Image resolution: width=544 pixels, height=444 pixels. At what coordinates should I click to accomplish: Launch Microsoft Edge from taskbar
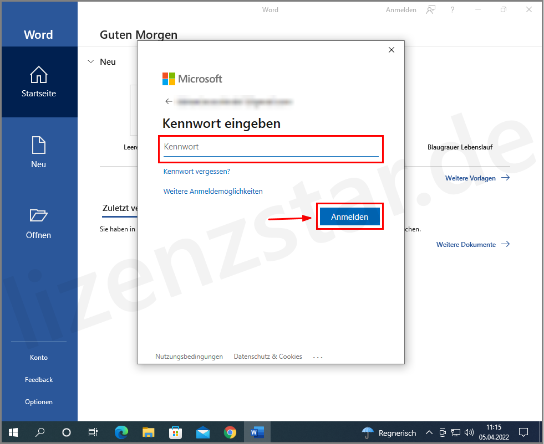coord(121,432)
